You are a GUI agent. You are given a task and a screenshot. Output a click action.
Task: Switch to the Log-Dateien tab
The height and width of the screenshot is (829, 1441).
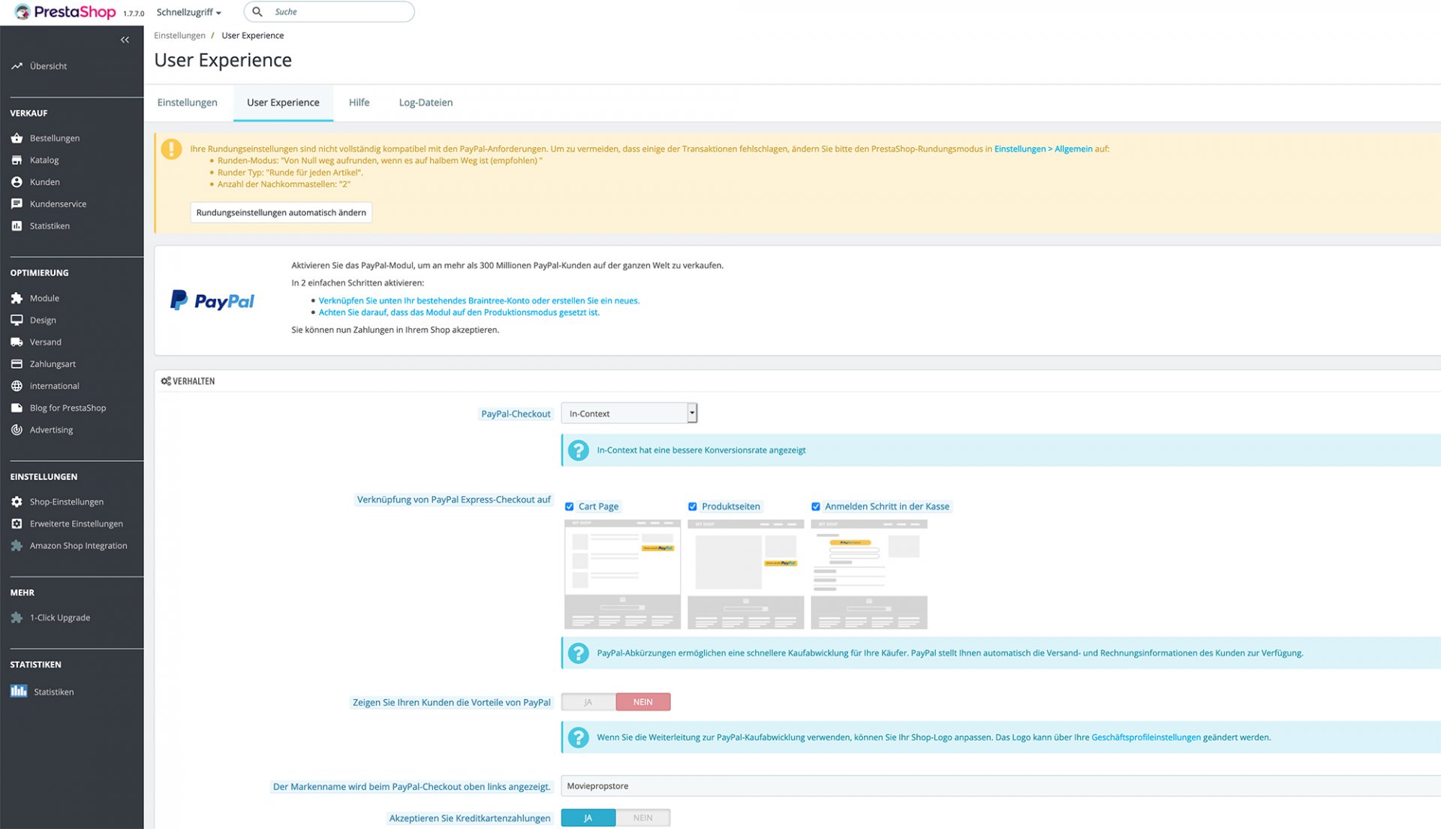tap(426, 103)
